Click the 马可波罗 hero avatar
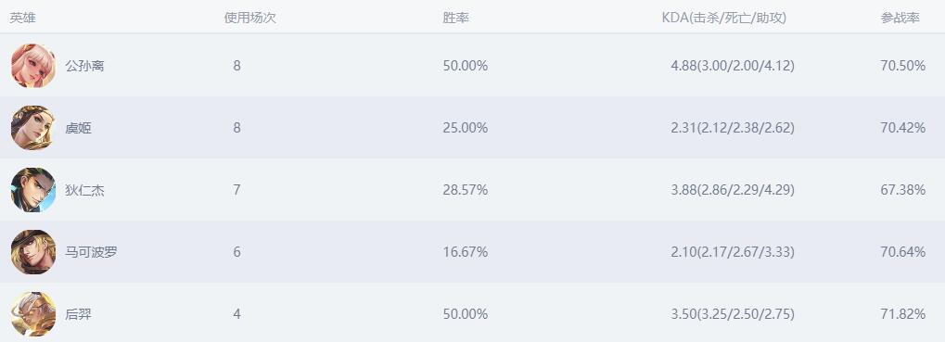 (33, 252)
